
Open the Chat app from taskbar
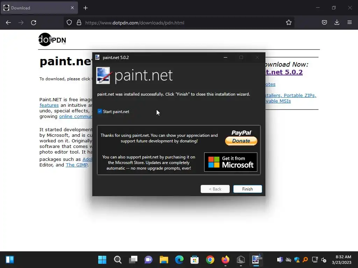[148, 260]
